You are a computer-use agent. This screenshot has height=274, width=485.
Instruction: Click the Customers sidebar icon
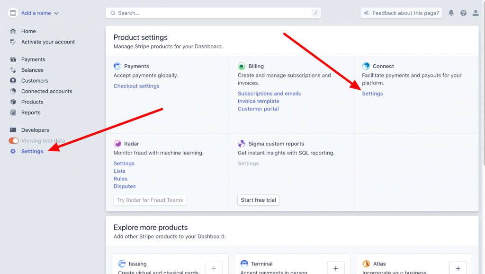click(x=13, y=80)
